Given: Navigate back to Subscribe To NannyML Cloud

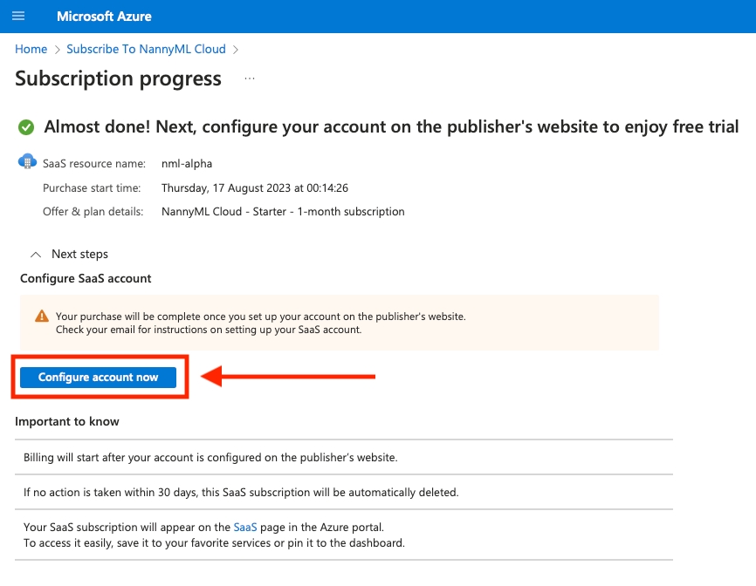Looking at the screenshot, I should point(146,50).
